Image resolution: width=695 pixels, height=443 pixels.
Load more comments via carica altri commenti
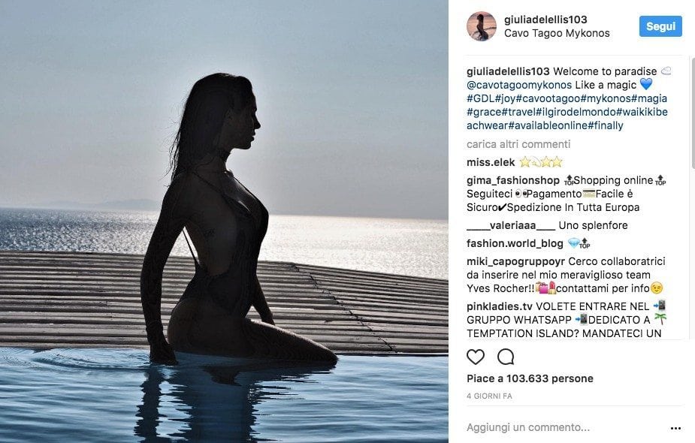(518, 144)
